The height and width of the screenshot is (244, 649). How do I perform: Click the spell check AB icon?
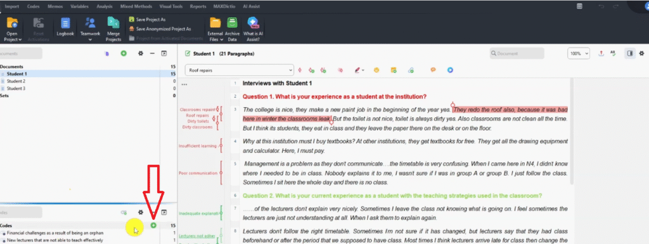coord(613,53)
